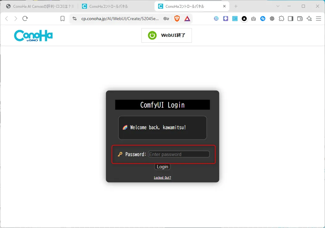Viewport: 325px width, 228px height.
Task: Open the black circle triangle extension
Action: 244,19
